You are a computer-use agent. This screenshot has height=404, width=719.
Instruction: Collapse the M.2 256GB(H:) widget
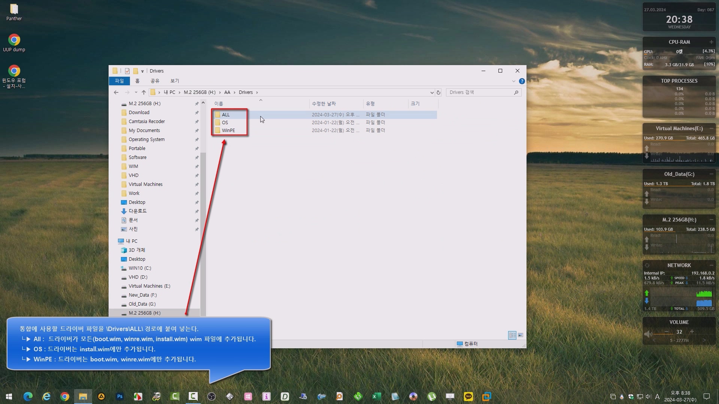point(711,220)
